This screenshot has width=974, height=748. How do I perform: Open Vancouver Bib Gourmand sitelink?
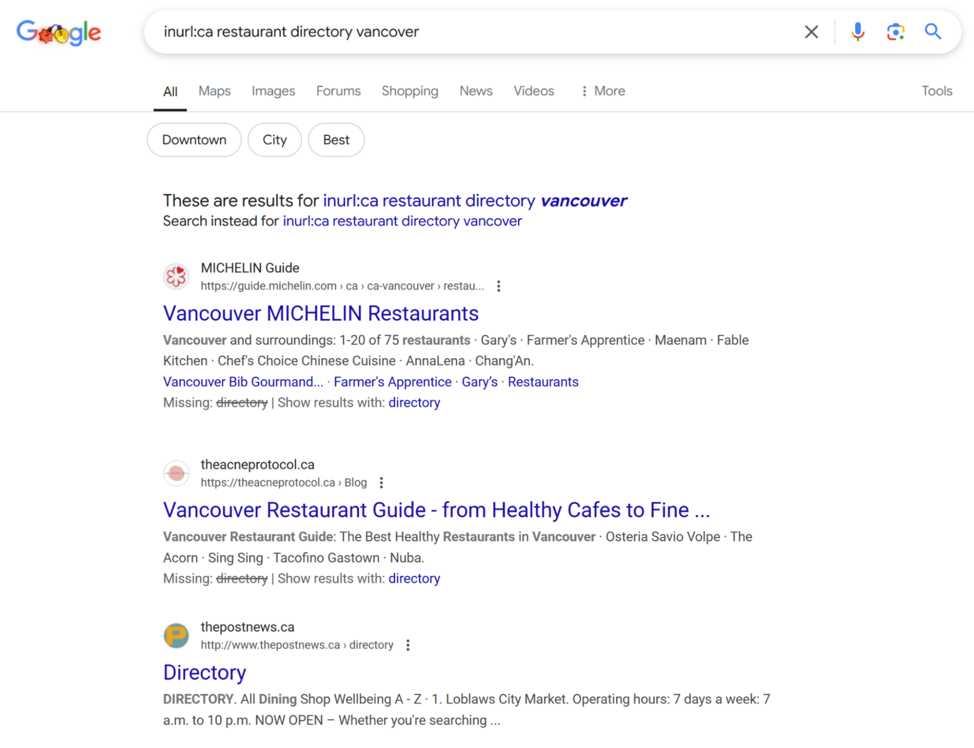[243, 382]
